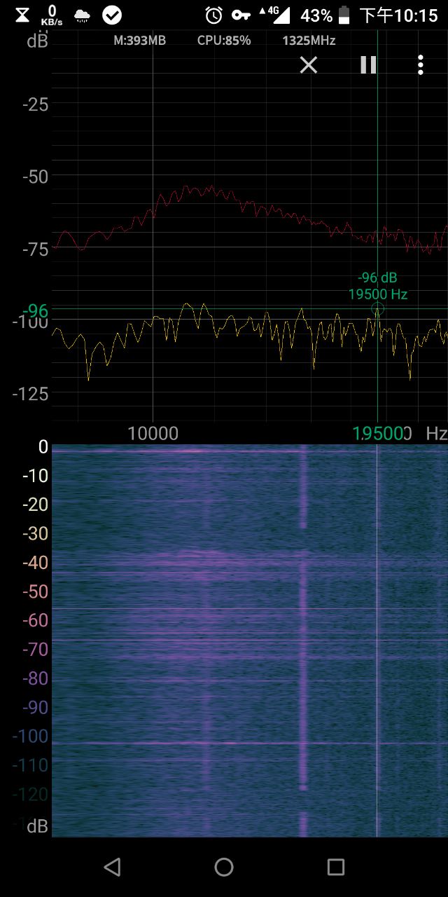448x897 pixels.
Task: Tap the hourglass icon in status bar
Action: tap(22, 15)
